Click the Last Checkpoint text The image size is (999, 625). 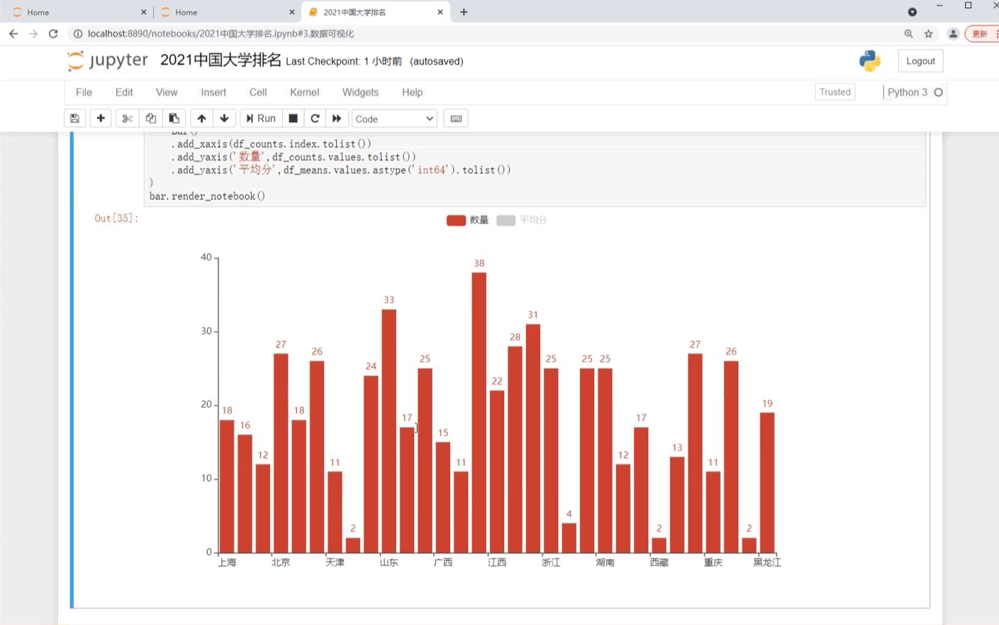click(x=344, y=62)
